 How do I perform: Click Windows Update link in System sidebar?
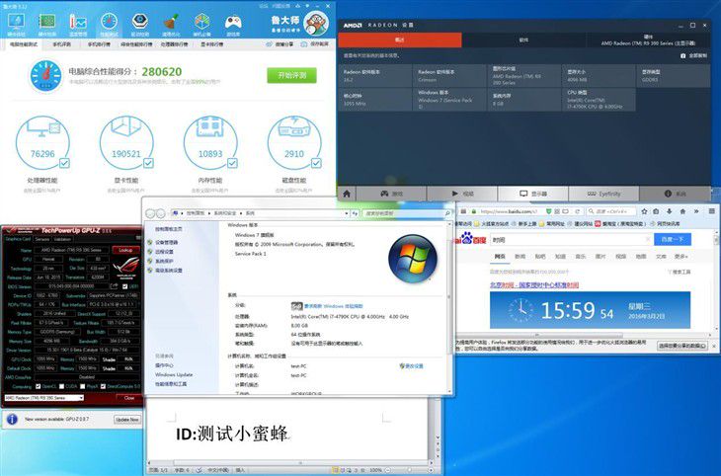pos(174,375)
